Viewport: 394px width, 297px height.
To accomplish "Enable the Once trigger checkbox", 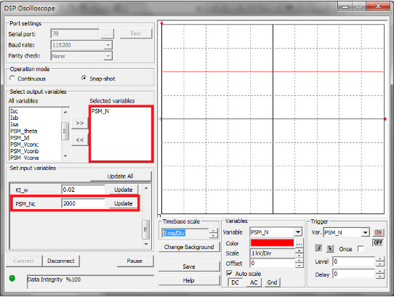I will click(x=360, y=248).
